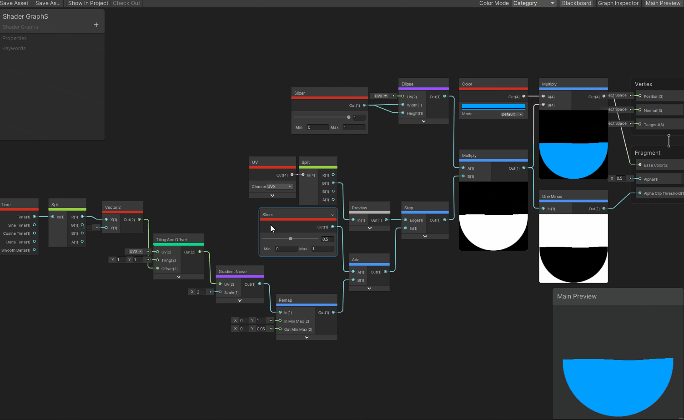Click Cosine Time(1) output port on Time node
Viewport: 684px width, 420px height.
tap(34, 233)
